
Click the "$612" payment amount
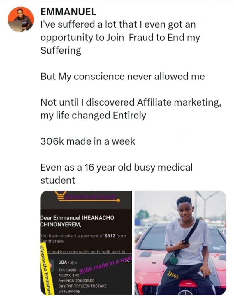[110, 236]
